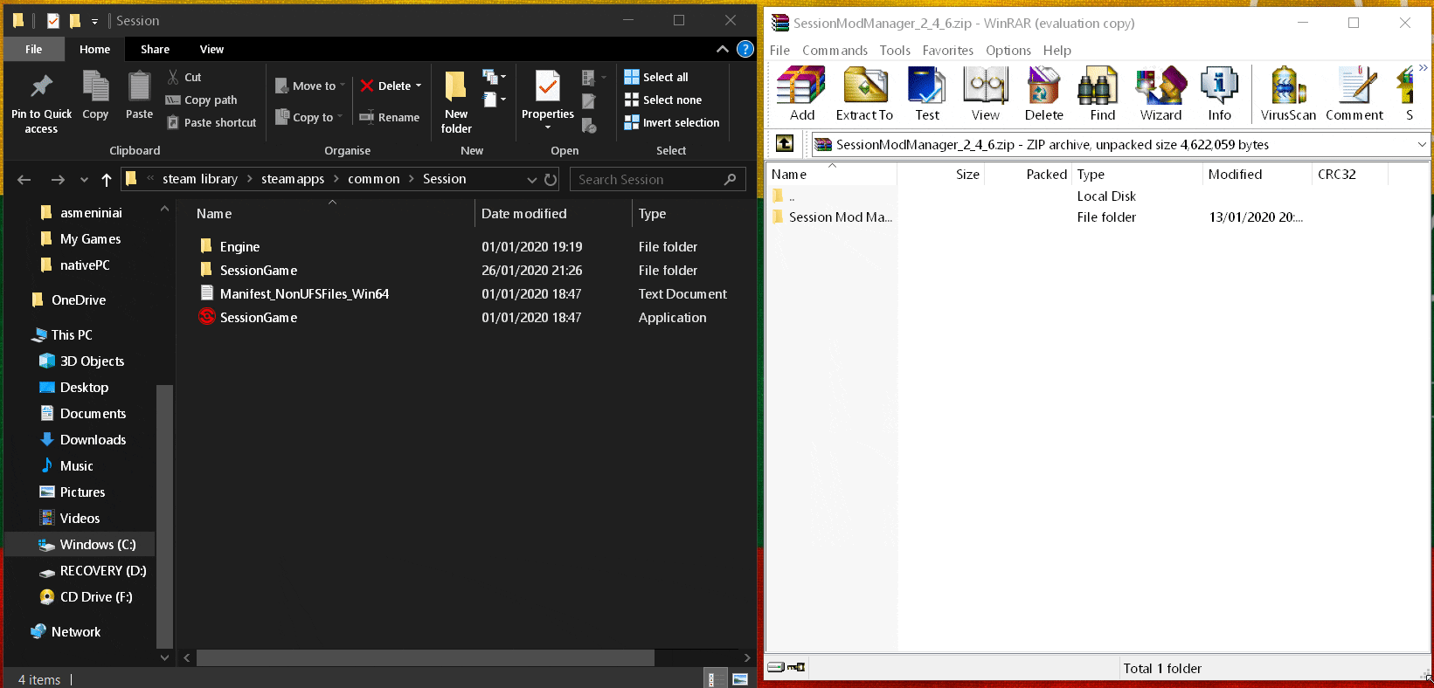
Task: Open the Copy to dropdown
Action: (x=308, y=117)
